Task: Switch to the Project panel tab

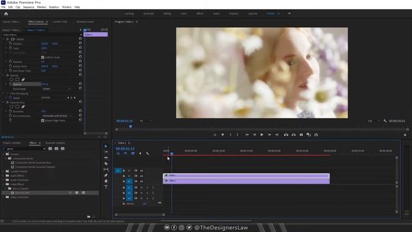Action: (12, 143)
